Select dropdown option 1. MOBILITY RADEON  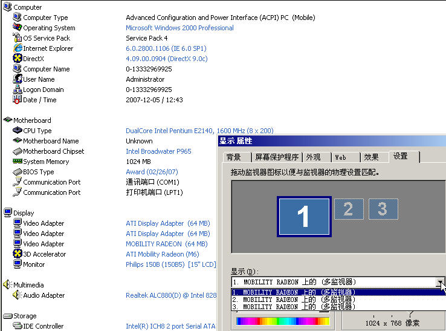[x=338, y=292]
